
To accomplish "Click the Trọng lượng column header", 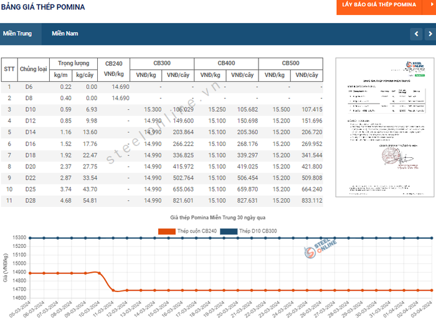I will (x=73, y=63).
